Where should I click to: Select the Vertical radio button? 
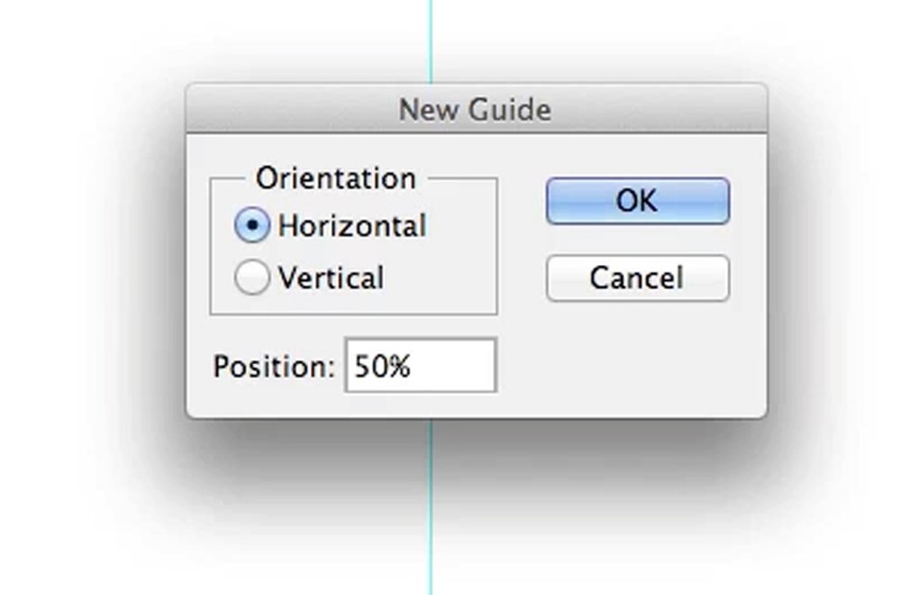tap(252, 278)
